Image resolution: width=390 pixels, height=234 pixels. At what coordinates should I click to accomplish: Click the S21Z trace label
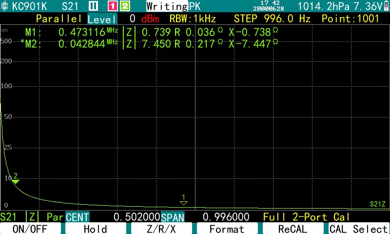click(x=377, y=204)
